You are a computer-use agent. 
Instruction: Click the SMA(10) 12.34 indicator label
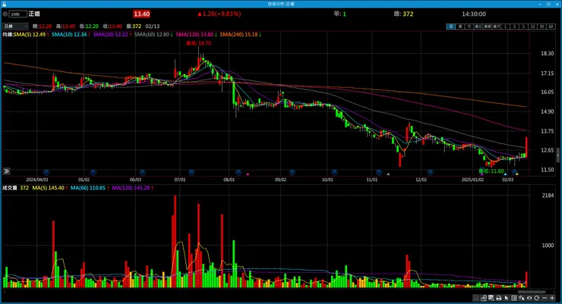coord(71,34)
